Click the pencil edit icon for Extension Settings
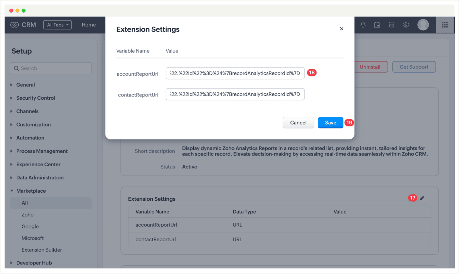The height and width of the screenshot is (274, 459). [422, 198]
